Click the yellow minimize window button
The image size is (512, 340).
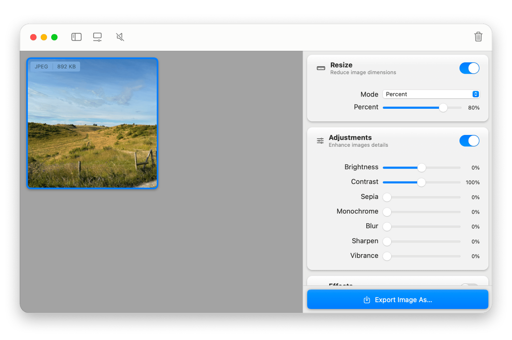point(44,37)
